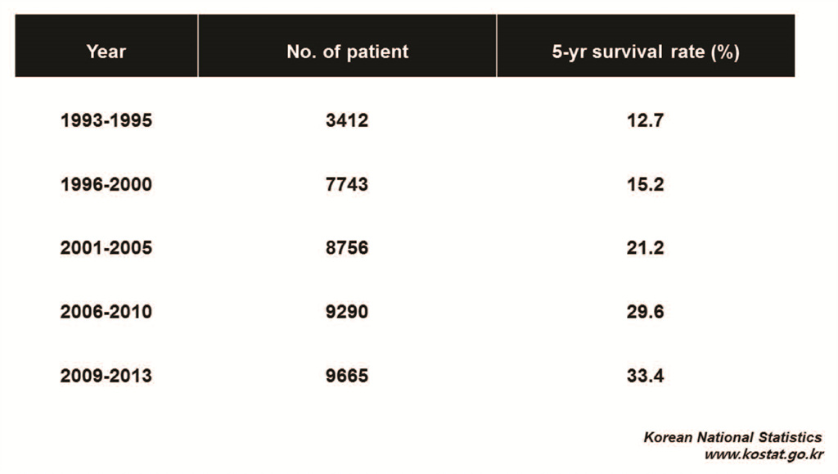The image size is (838, 474).
Task: Select the 21.2 survival rate value
Action: [x=646, y=248]
